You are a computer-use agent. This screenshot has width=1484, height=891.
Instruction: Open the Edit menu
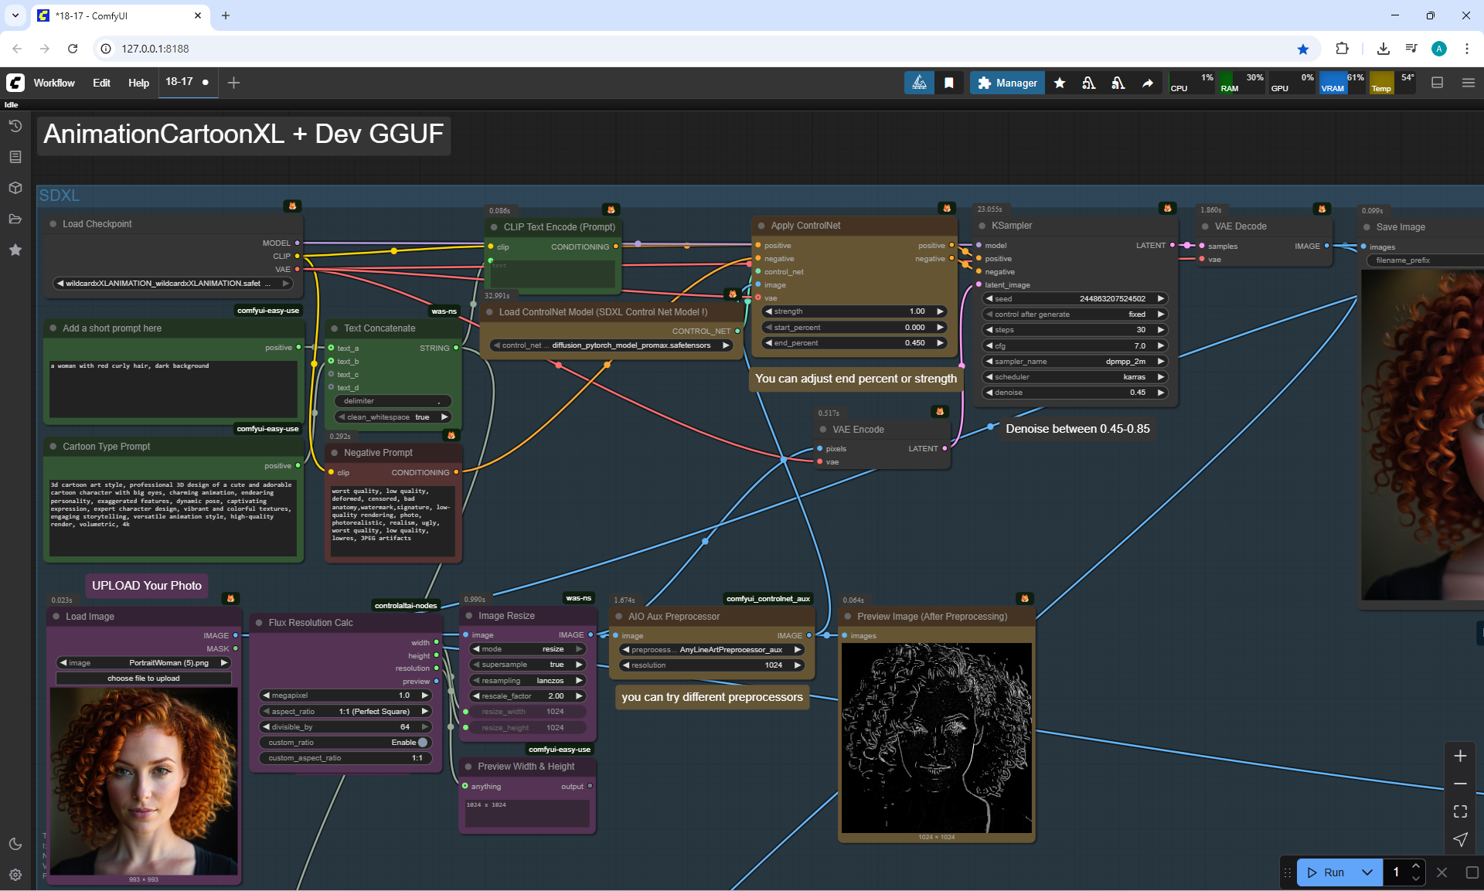pos(101,83)
